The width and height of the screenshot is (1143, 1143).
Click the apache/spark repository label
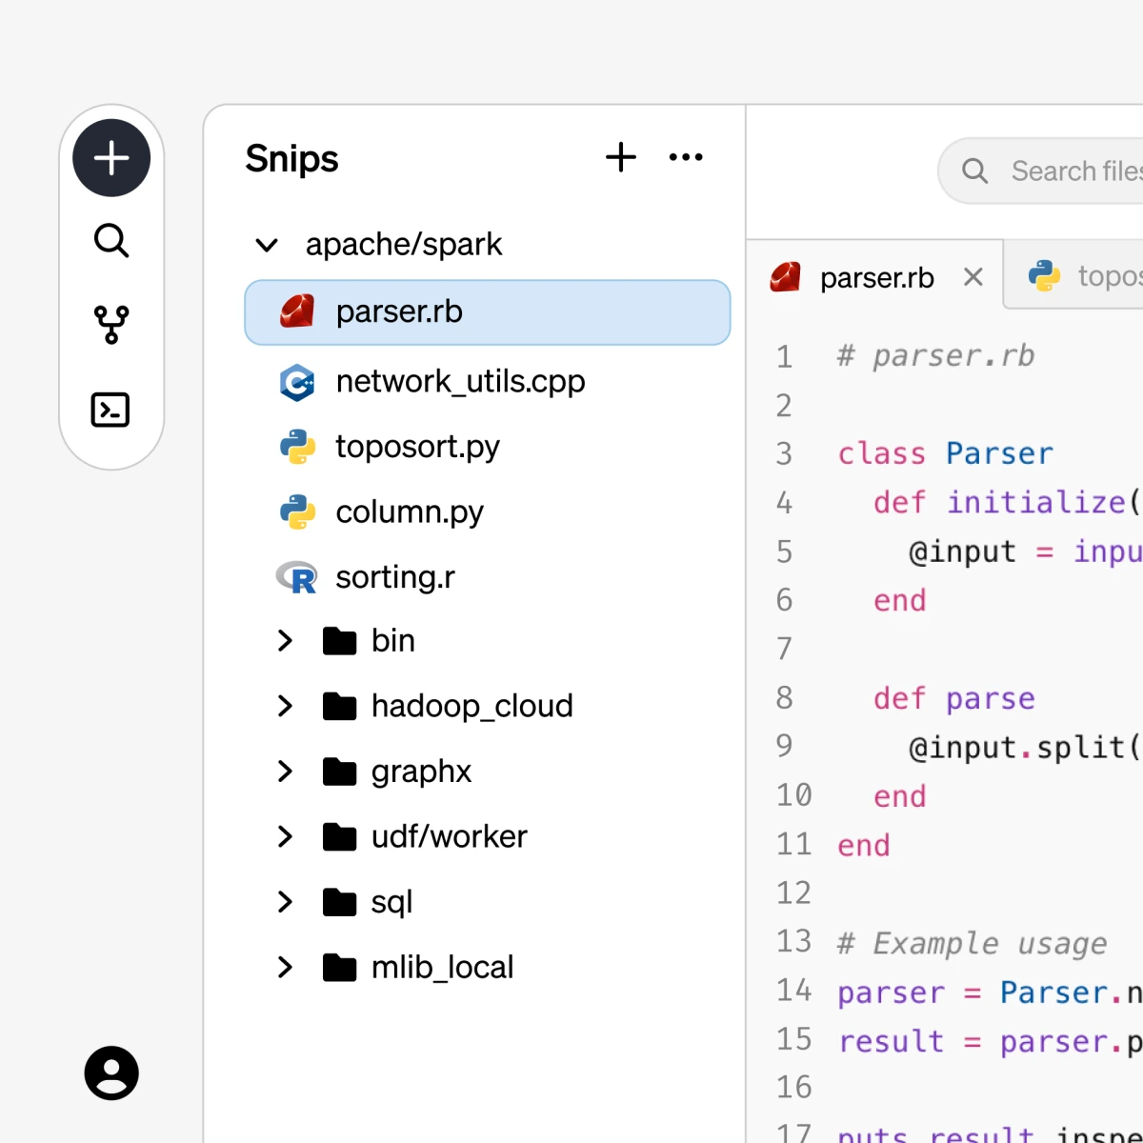404,245
